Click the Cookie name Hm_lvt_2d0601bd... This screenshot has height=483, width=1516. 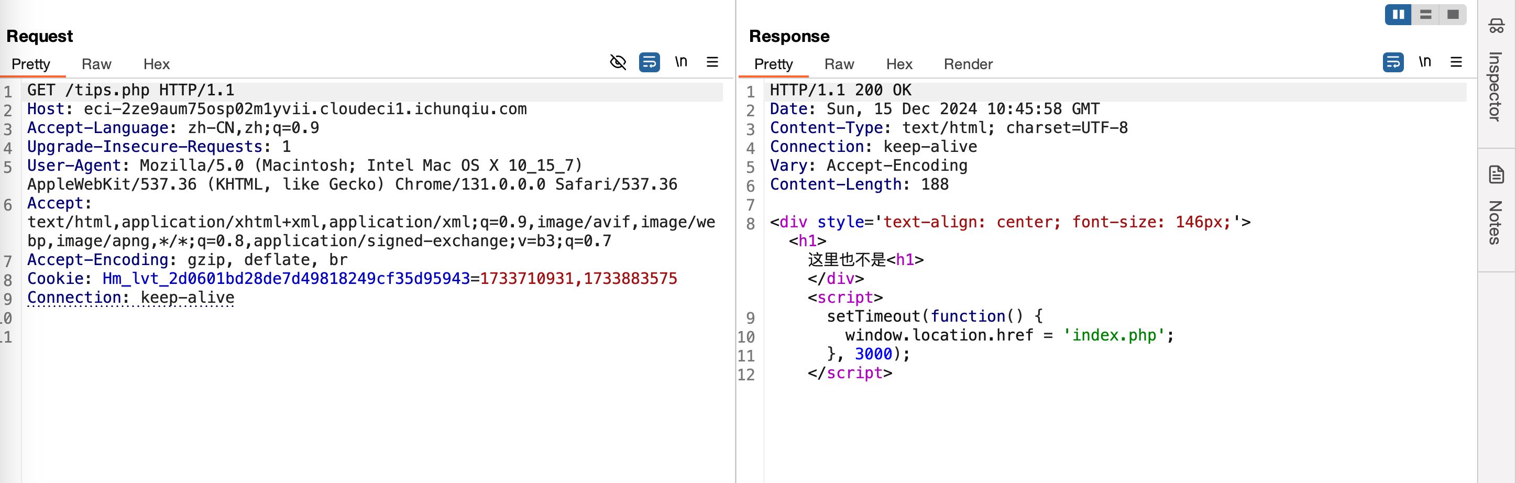click(286, 278)
